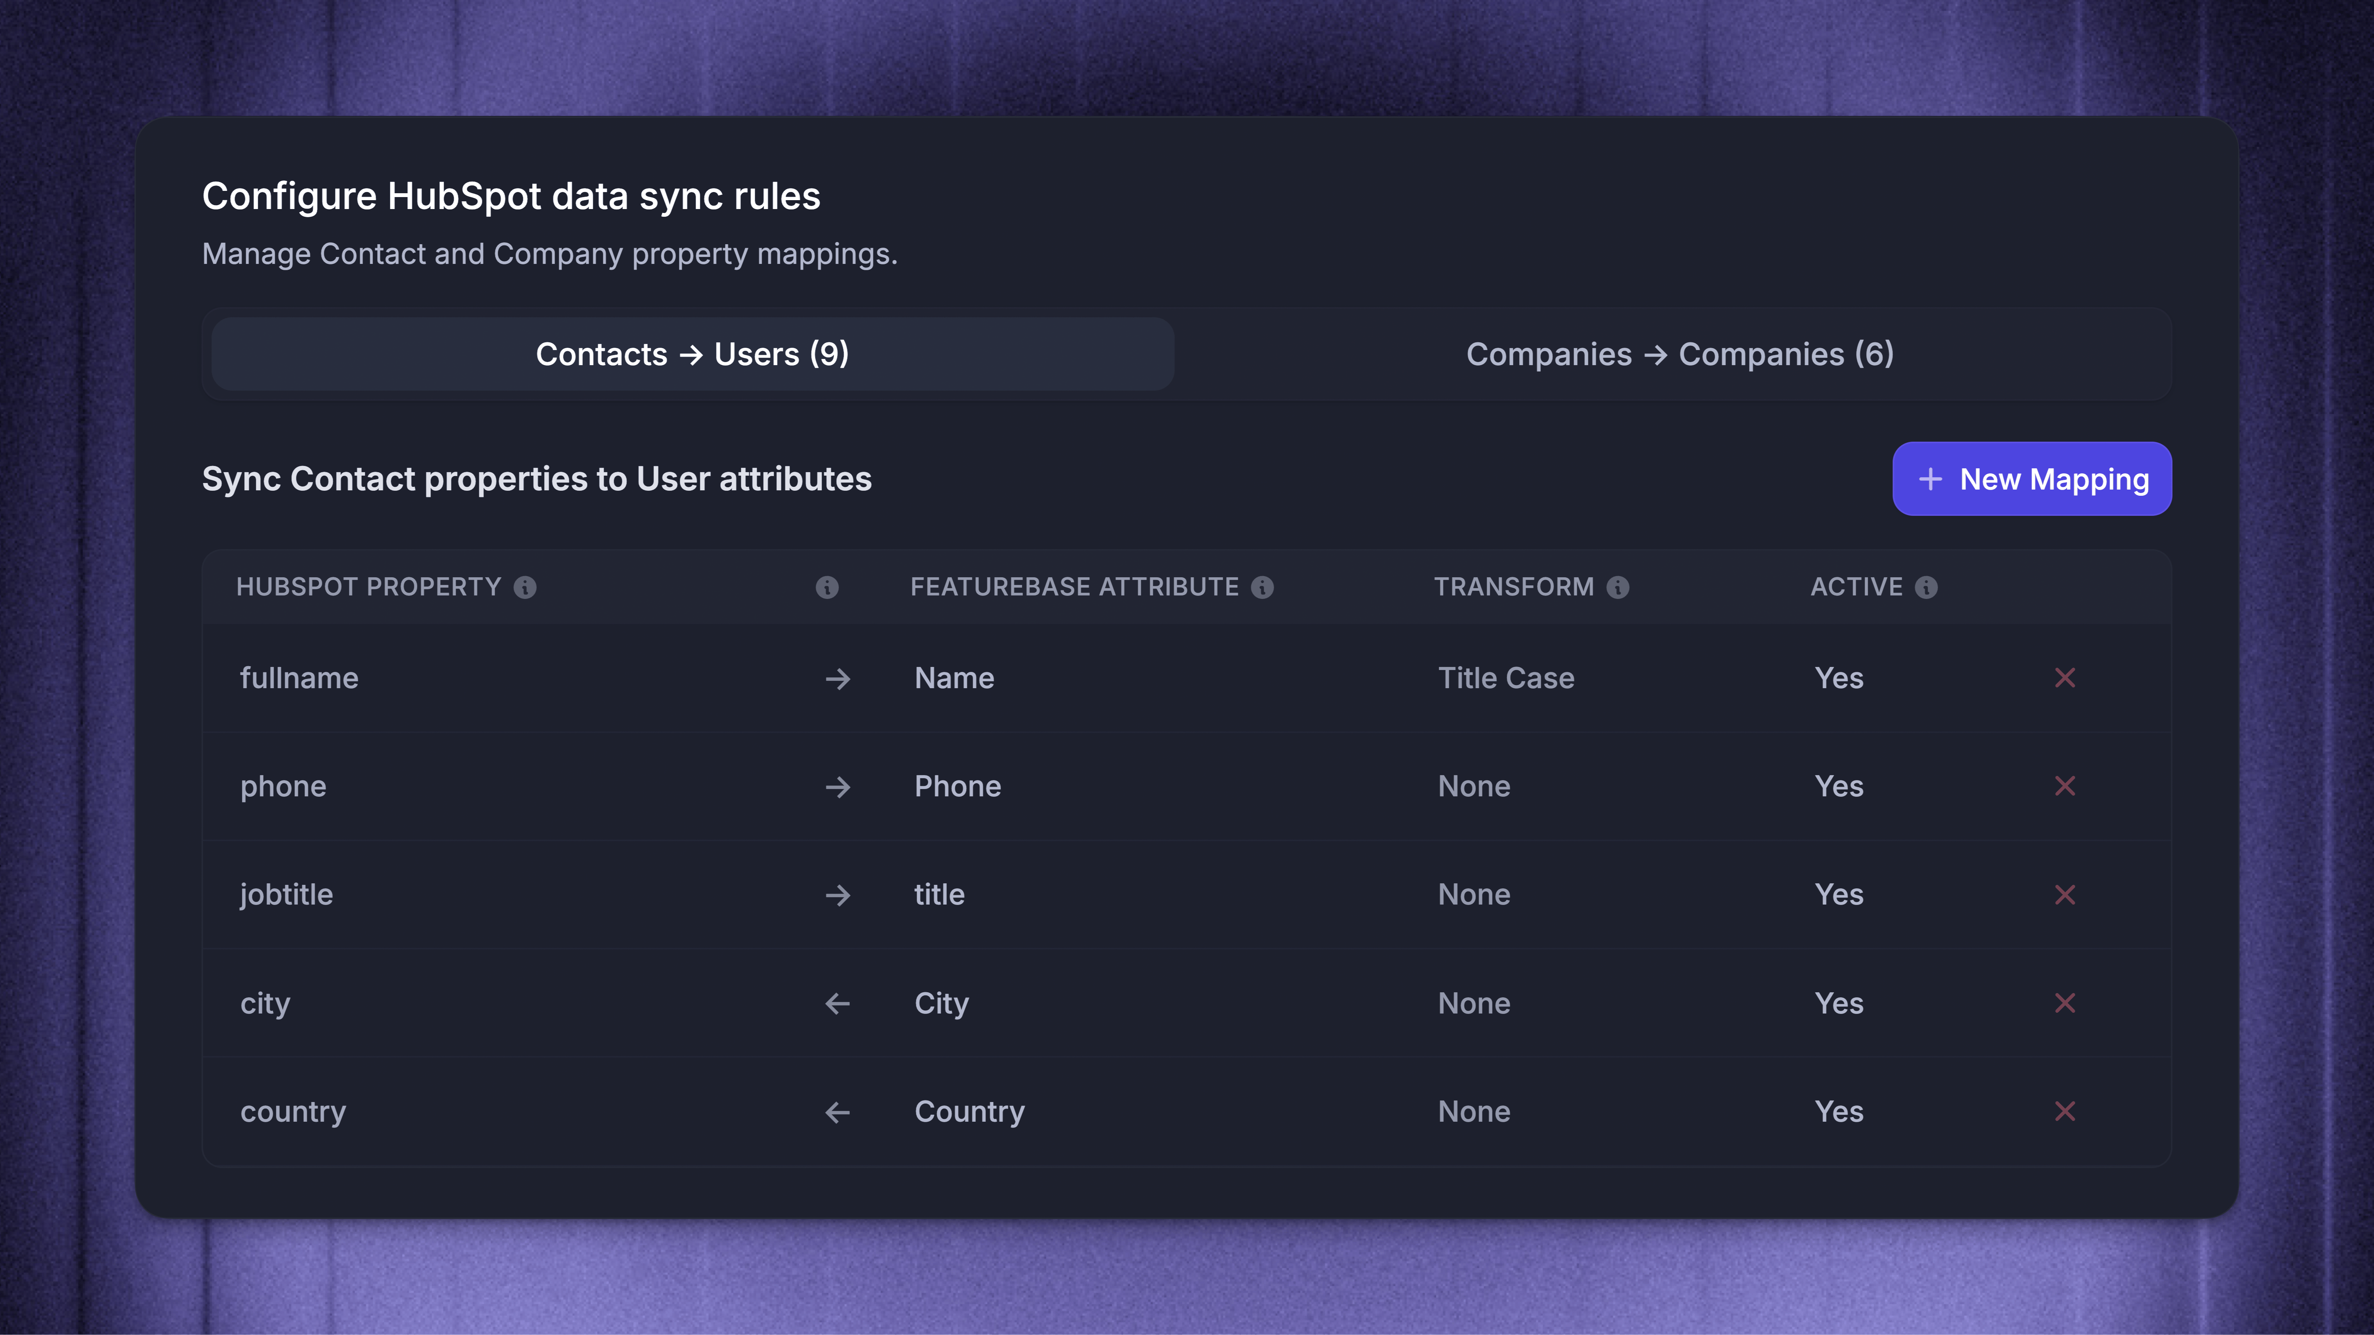Screen dimensions: 2374x1335
Task: Click the ACTIVE column header
Action: tap(1857, 587)
